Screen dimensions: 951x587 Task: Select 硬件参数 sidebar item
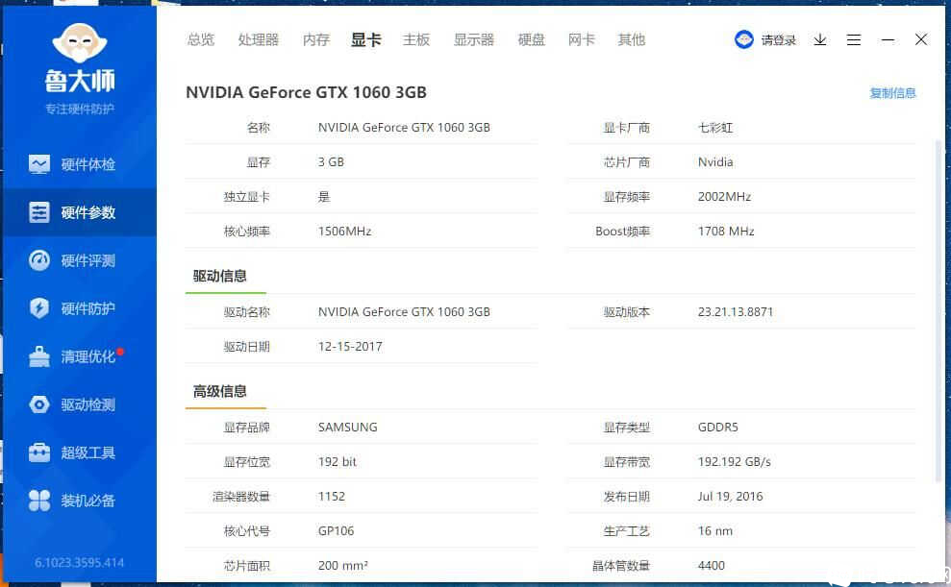click(x=80, y=212)
